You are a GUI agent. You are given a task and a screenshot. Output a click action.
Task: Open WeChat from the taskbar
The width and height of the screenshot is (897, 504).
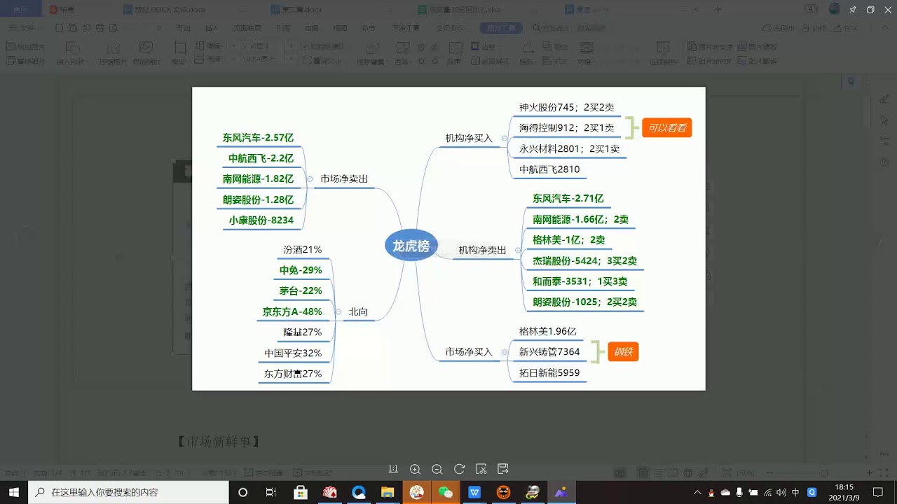[x=446, y=492]
